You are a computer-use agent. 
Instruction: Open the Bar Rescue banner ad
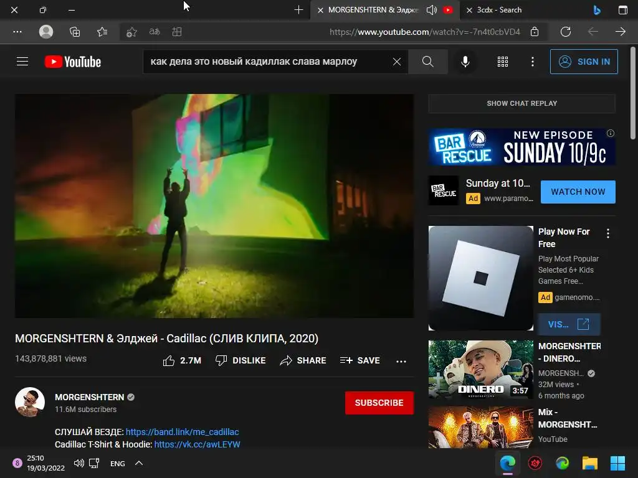pyautogui.click(x=521, y=147)
